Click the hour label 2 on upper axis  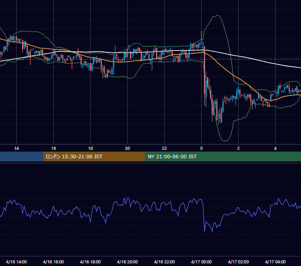[239, 149]
